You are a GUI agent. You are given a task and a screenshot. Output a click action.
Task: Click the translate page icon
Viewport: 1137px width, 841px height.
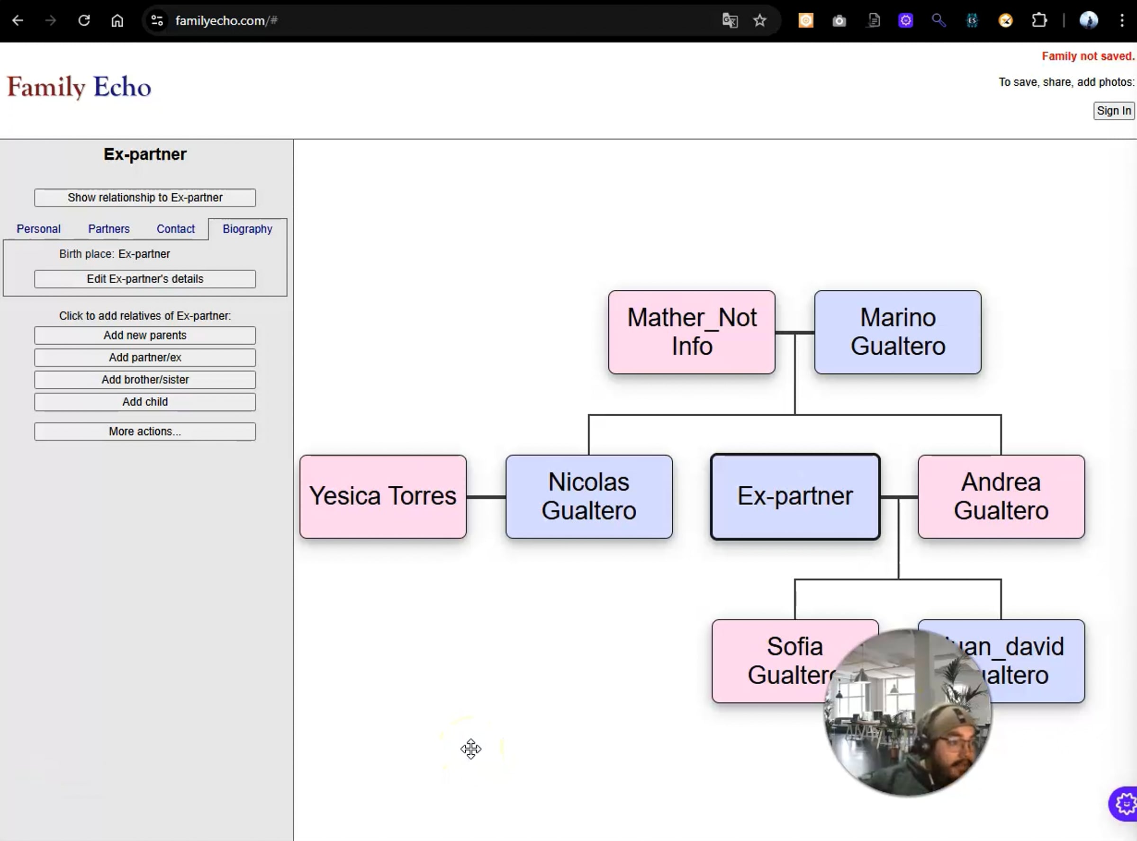click(x=730, y=20)
